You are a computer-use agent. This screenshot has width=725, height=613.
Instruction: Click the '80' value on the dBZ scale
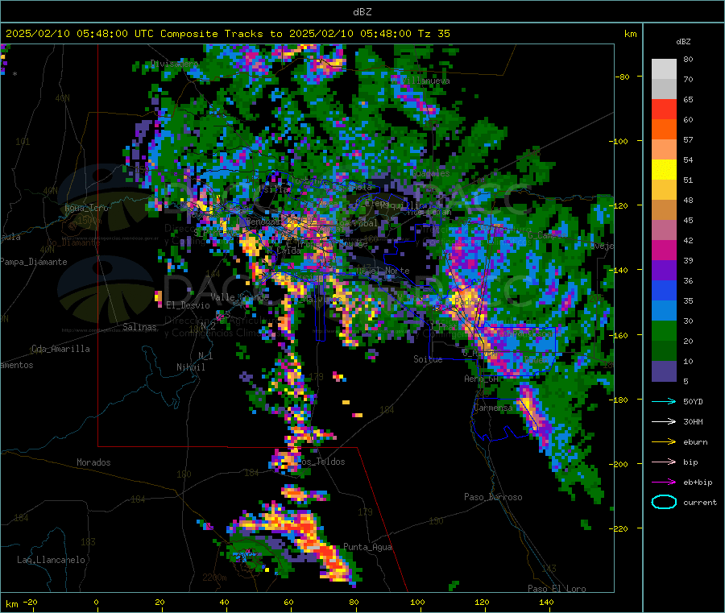(688, 59)
